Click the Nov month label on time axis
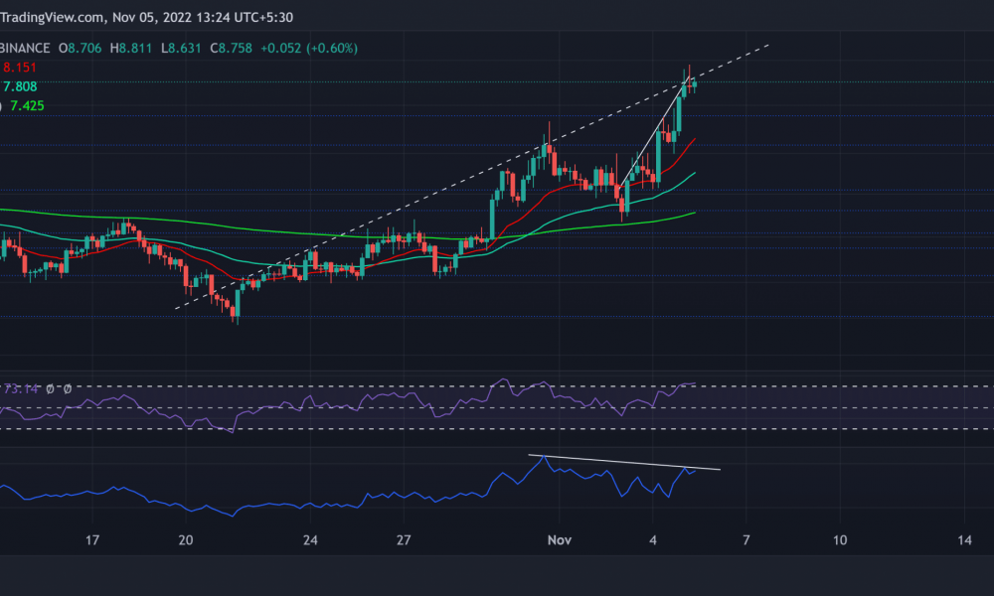Image resolution: width=994 pixels, height=596 pixels. pos(560,540)
